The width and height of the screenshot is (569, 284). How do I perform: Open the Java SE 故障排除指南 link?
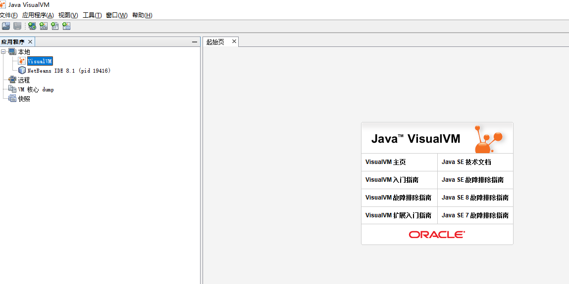472,180
